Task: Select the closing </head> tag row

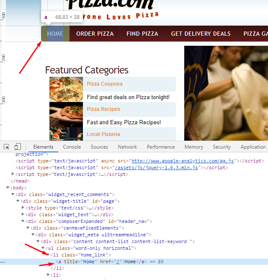Action: 20,181
